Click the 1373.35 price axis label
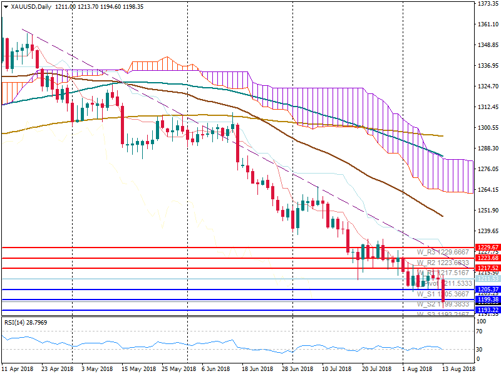The width and height of the screenshot is (501, 376). pos(487,4)
